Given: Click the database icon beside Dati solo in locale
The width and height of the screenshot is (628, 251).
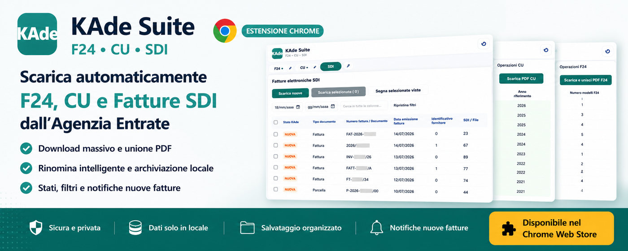Looking at the screenshot, I should [x=135, y=228].
